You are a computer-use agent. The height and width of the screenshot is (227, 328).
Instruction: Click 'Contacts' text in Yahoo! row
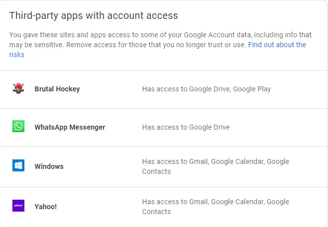[156, 212]
